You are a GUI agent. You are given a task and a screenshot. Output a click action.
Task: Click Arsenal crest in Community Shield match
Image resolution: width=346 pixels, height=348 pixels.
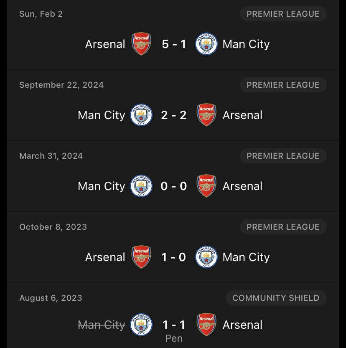pyautogui.click(x=206, y=325)
